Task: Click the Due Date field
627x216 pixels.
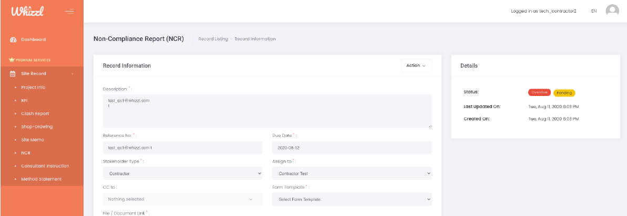Action: point(352,148)
